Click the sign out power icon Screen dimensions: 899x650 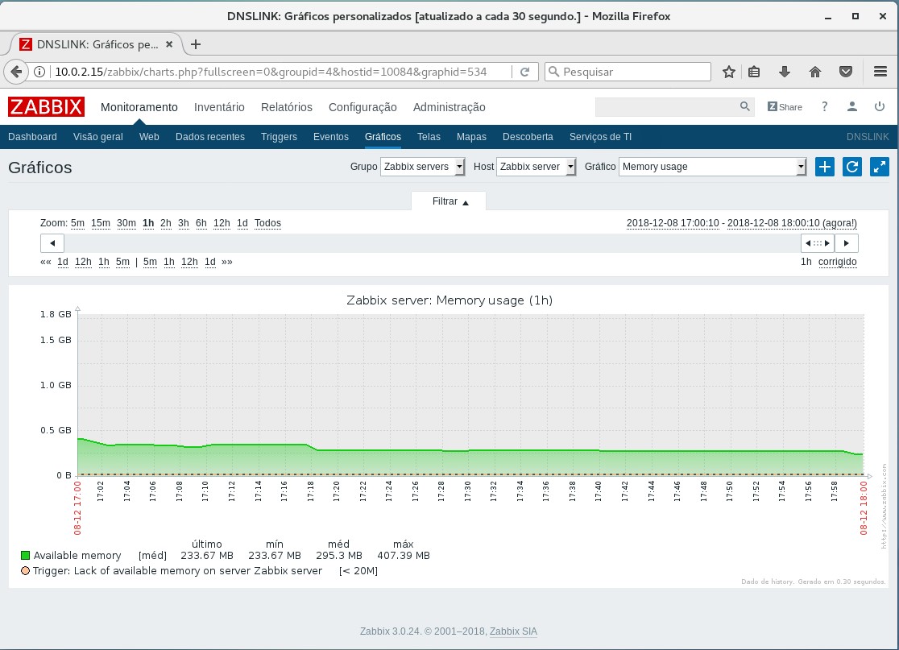click(880, 106)
